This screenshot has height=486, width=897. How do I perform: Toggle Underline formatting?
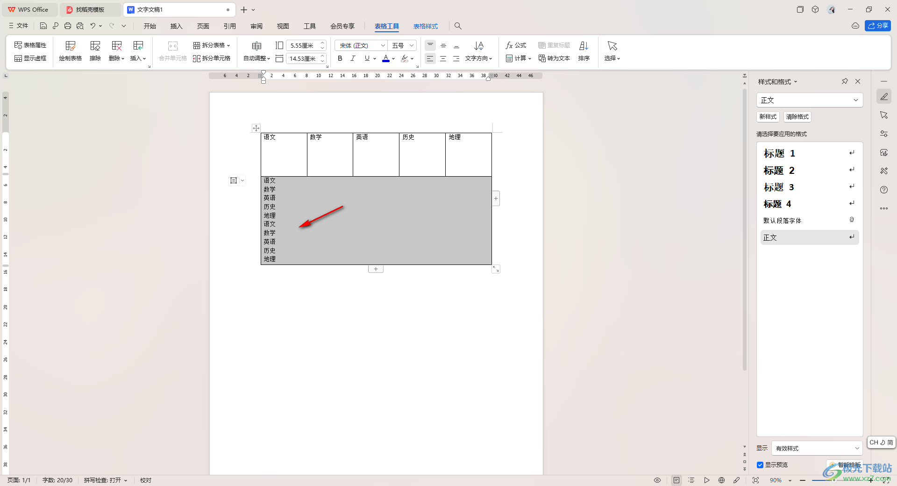pos(367,58)
